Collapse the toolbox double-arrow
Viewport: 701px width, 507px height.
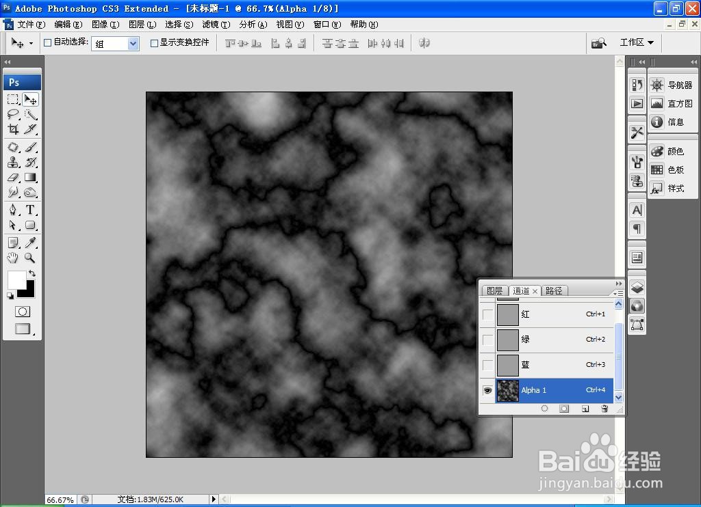[x=8, y=62]
